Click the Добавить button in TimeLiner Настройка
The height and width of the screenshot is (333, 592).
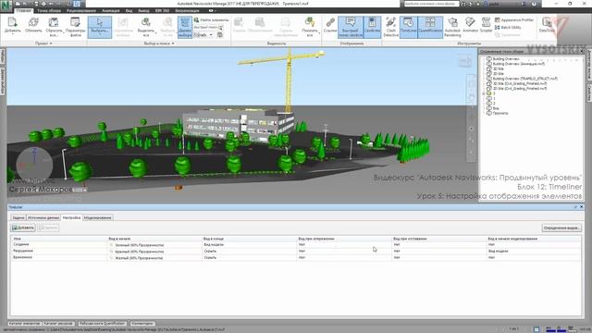(x=23, y=228)
